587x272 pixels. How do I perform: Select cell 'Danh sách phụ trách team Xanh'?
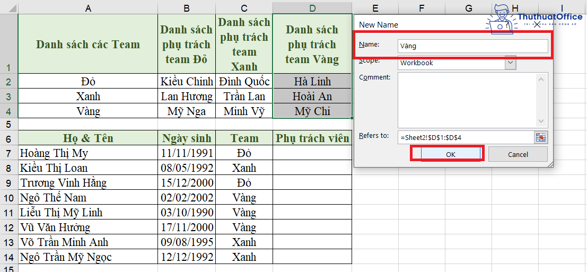(244, 44)
